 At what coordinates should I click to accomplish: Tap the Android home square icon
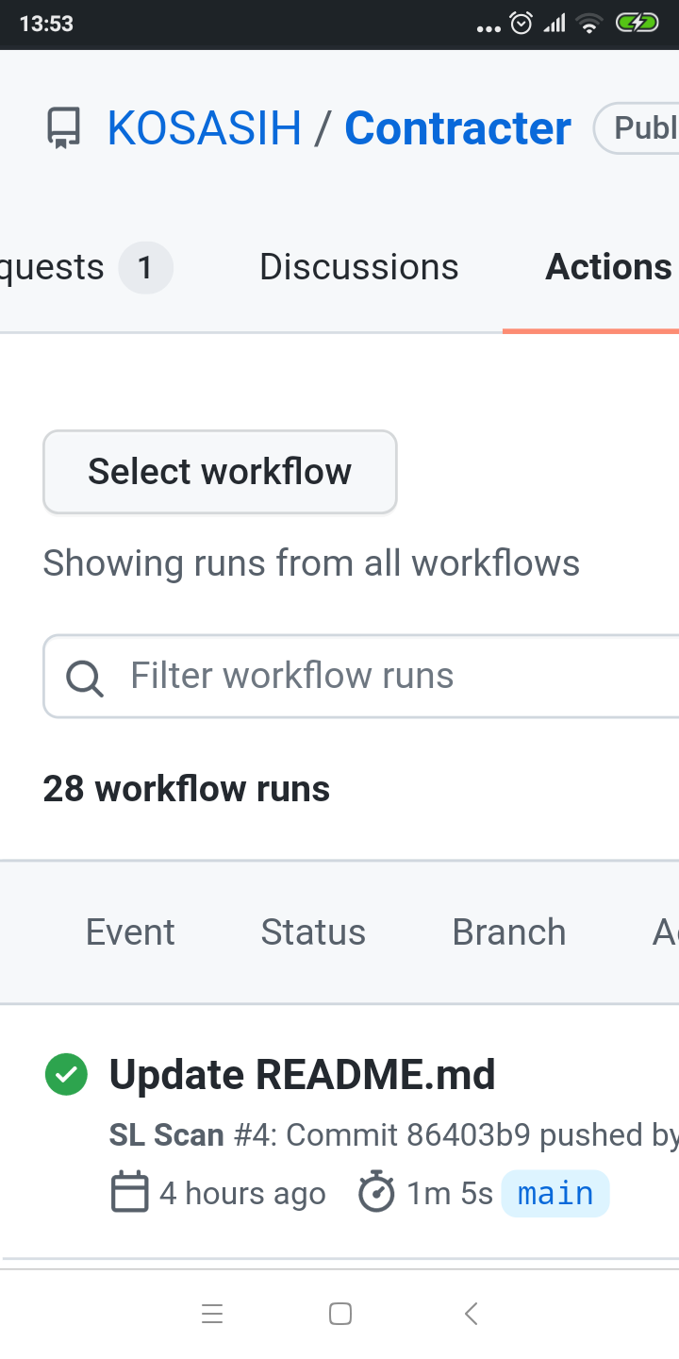click(x=340, y=1313)
